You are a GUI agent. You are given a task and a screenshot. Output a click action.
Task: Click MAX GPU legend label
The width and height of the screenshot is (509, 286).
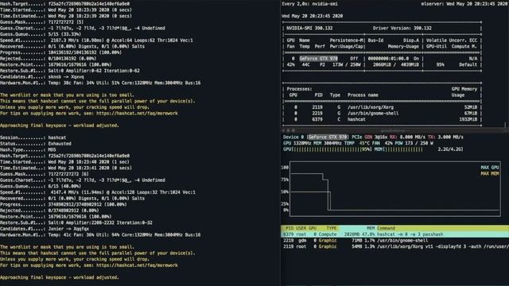click(x=490, y=168)
